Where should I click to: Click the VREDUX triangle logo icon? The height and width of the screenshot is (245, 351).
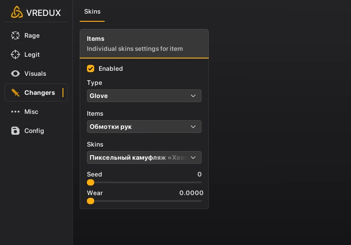(17, 12)
